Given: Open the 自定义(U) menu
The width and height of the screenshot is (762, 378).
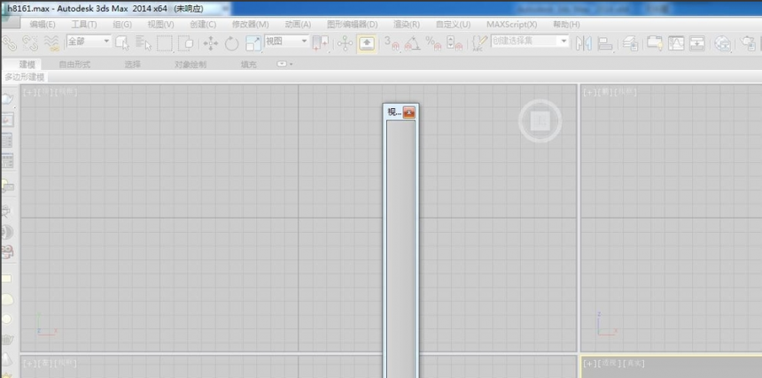Looking at the screenshot, I should (x=453, y=24).
